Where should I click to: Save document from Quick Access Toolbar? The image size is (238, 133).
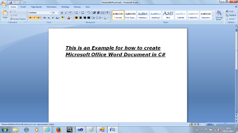click(x=11, y=3)
